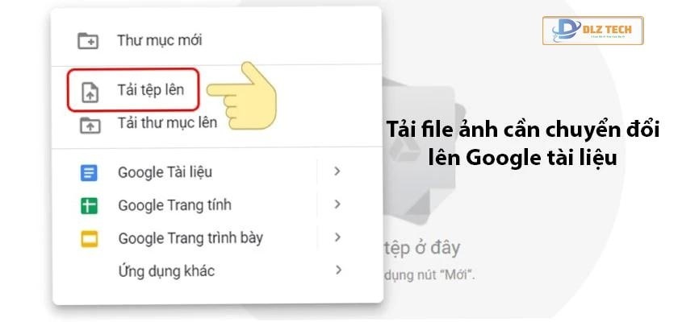Expand the Google Tài liệu submenu arrow
The image size is (678, 322).
coord(337,171)
